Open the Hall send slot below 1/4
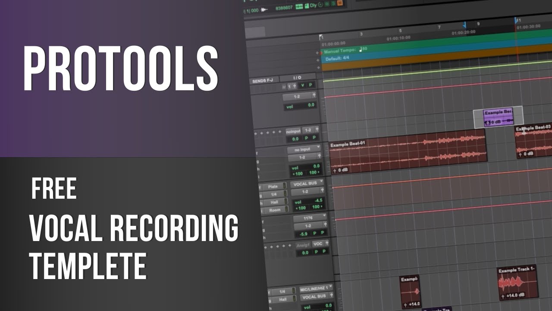The height and width of the screenshot is (311, 552). pos(275,202)
